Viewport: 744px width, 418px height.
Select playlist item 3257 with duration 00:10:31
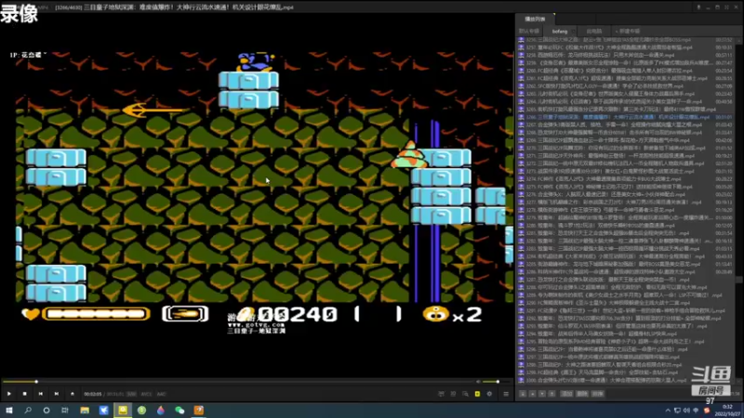[x=625, y=47]
